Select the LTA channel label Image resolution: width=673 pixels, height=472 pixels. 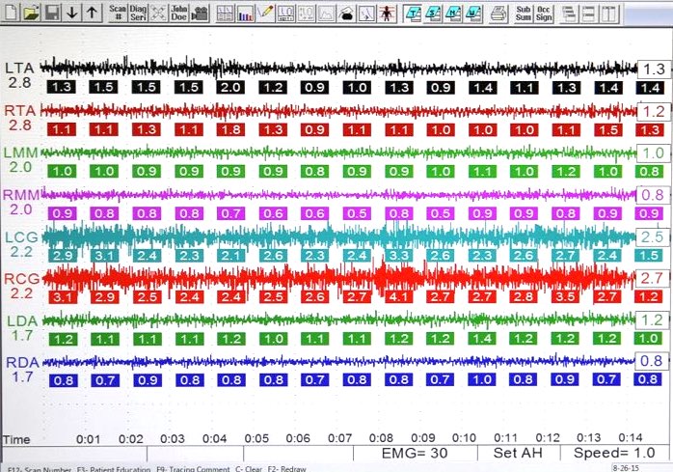17,68
